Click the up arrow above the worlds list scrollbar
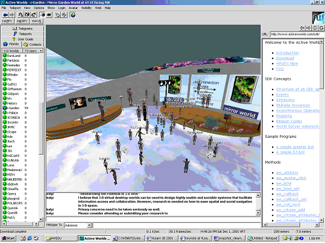The image size is (325, 243). click(41, 51)
